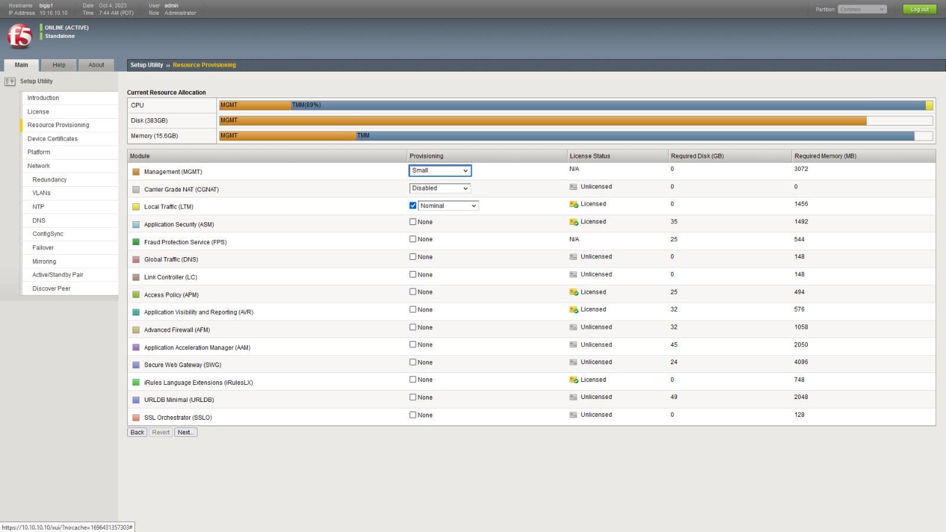Select Device Certificates in the sidebar
The height and width of the screenshot is (532, 946).
[52, 138]
